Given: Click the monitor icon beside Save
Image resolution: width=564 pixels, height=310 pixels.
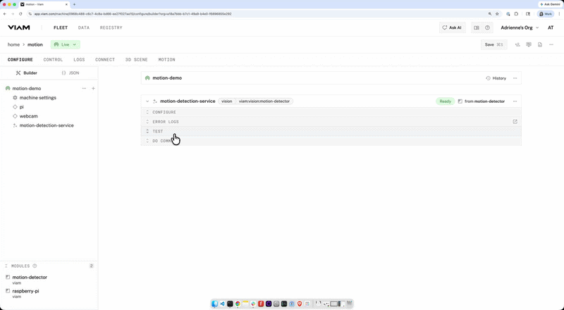Looking at the screenshot, I should (528, 44).
